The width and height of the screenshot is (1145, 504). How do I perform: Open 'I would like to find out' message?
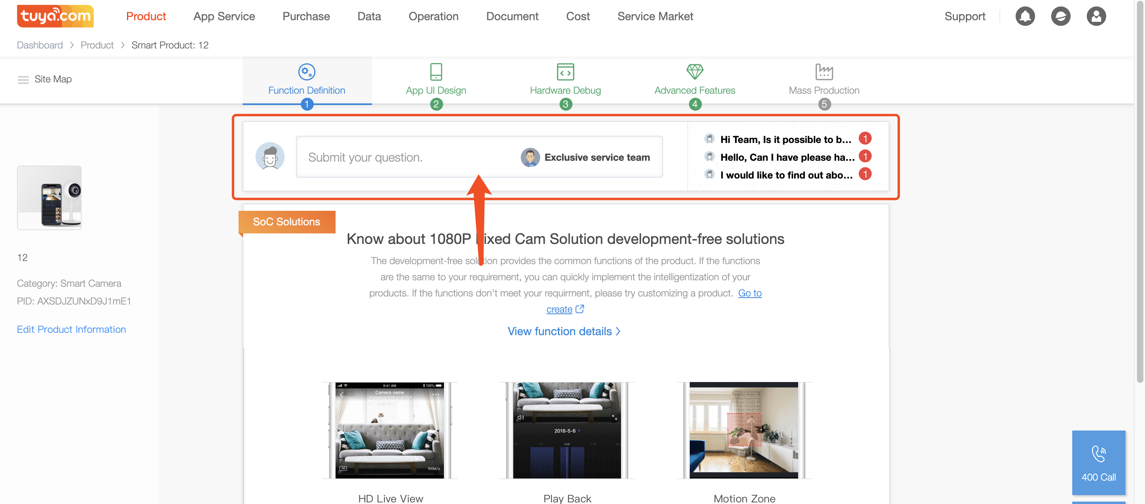point(786,175)
